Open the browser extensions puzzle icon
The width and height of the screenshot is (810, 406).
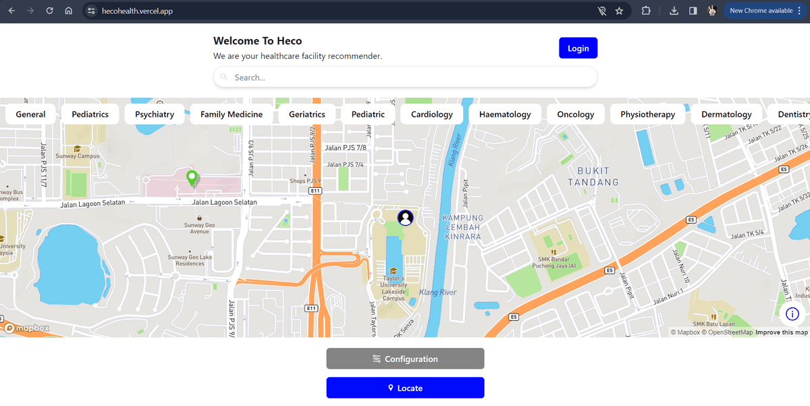tap(646, 11)
